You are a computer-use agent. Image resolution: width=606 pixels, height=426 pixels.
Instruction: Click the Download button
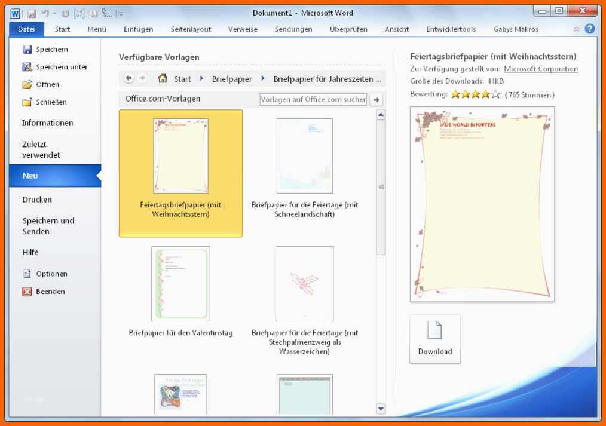tap(435, 339)
